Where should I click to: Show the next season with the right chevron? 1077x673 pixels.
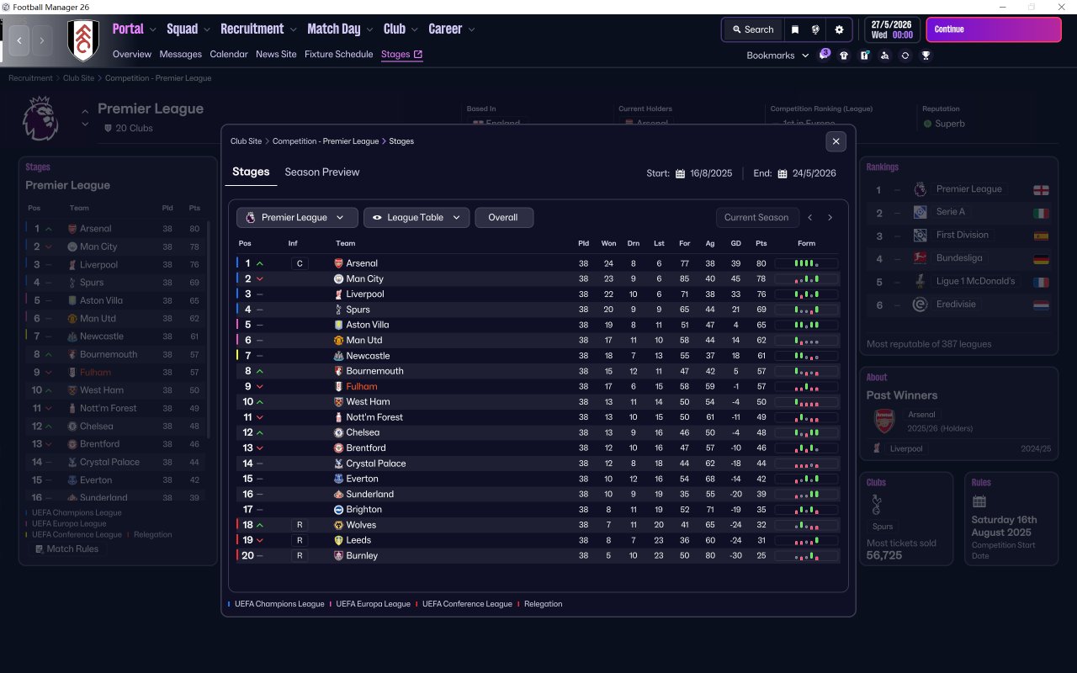(830, 218)
